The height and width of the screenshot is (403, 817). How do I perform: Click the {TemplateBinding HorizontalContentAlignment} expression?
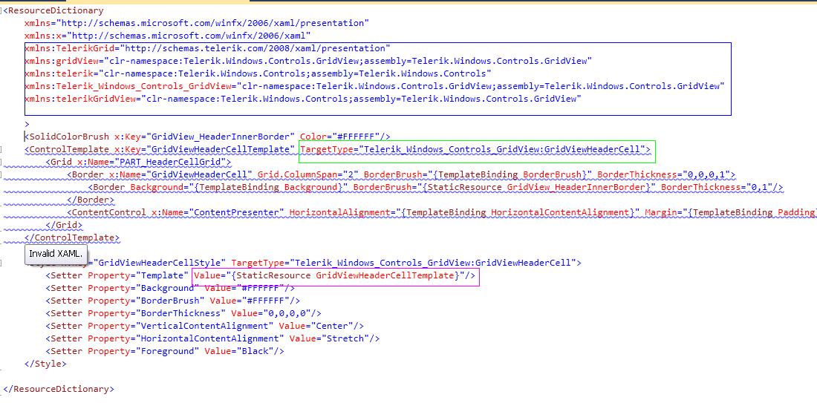pos(519,212)
